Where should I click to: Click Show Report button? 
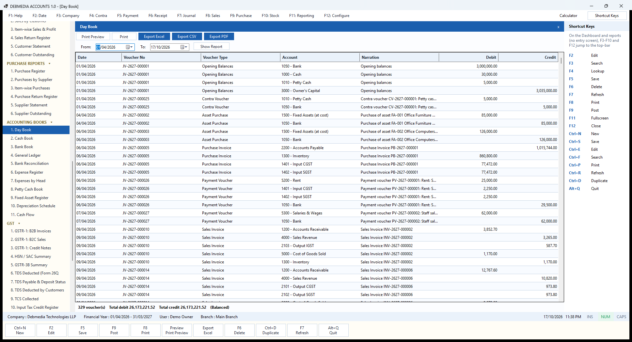point(212,47)
